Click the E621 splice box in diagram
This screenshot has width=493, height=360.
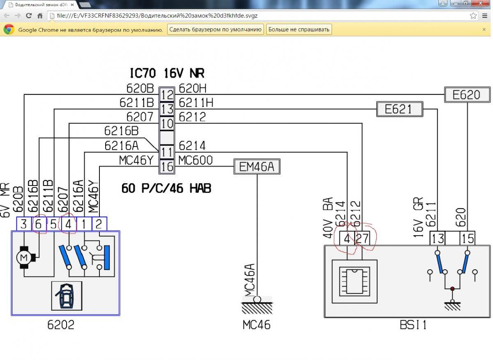[x=399, y=109]
